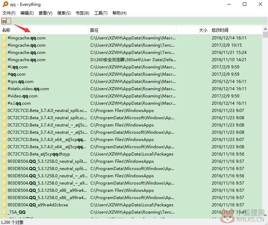The height and width of the screenshot is (225, 268).
Task: Select the 0C72C7CD.Beta_atj5cpqqdhzyp name
Action: (39, 154)
